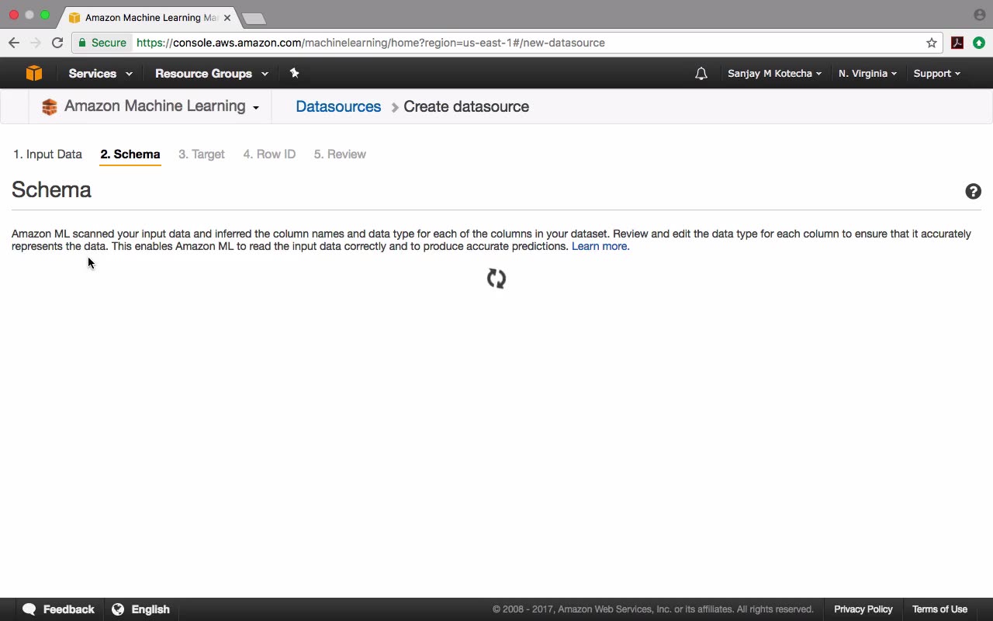The width and height of the screenshot is (993, 621).
Task: Select the 3. Target step
Action: [x=202, y=154]
